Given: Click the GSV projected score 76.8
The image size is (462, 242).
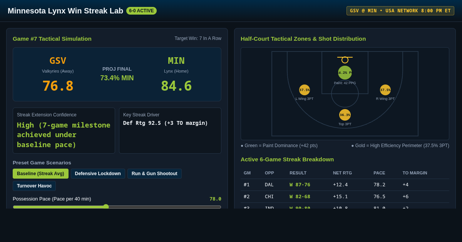Looking at the screenshot, I should [58, 86].
